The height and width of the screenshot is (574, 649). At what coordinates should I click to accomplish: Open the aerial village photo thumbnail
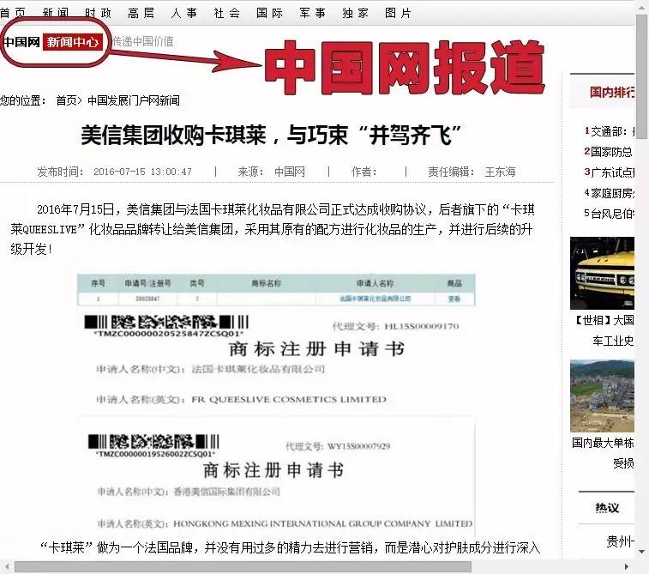602,396
